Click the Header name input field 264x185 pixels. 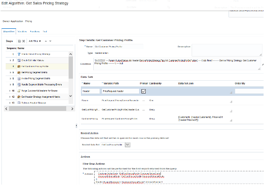click(x=90, y=91)
